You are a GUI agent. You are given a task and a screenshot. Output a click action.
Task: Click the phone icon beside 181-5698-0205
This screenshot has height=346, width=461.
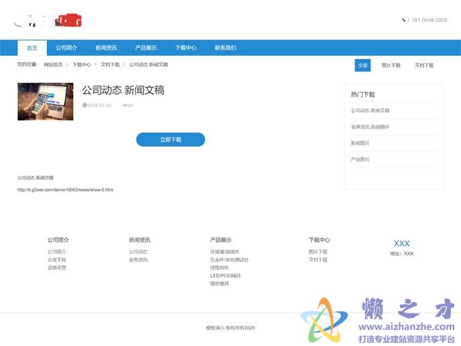pyautogui.click(x=404, y=20)
